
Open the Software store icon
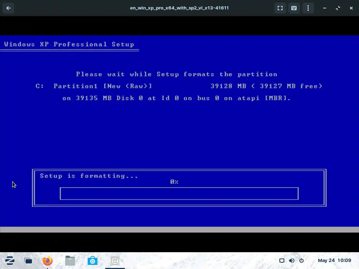[93, 261]
